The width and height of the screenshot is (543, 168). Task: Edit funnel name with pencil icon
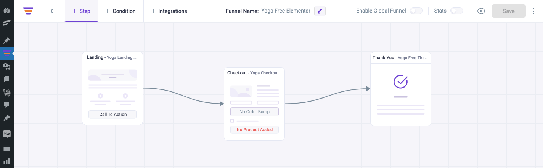coord(320,11)
